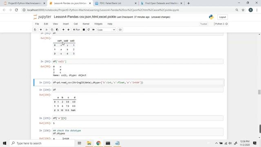
Task: Click the df['a'][1] code cell
Action: [x=138, y=118]
